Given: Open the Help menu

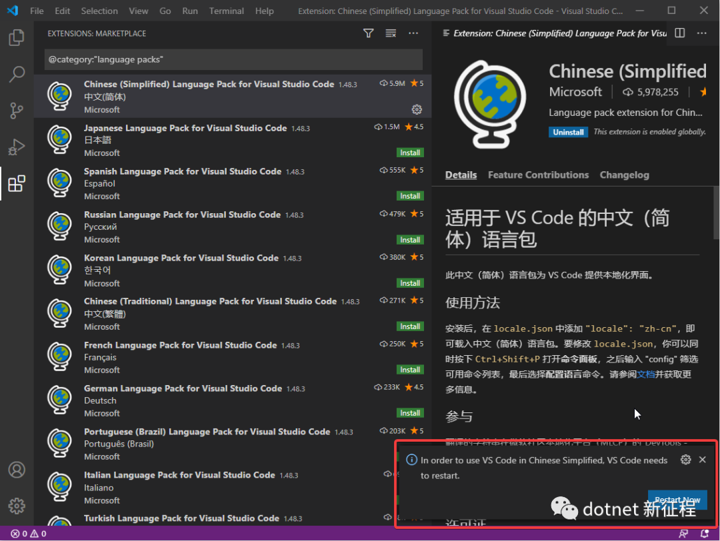Looking at the screenshot, I should tap(265, 11).
